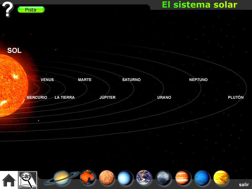Image resolution: width=252 pixels, height=189 pixels.
Task: Select the ringed Saturn planet image
Action: [x=61, y=178]
